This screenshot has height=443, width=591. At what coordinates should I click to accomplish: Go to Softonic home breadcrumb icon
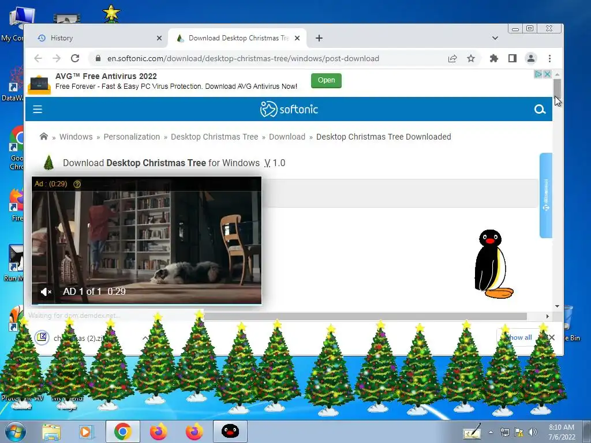[x=44, y=136]
